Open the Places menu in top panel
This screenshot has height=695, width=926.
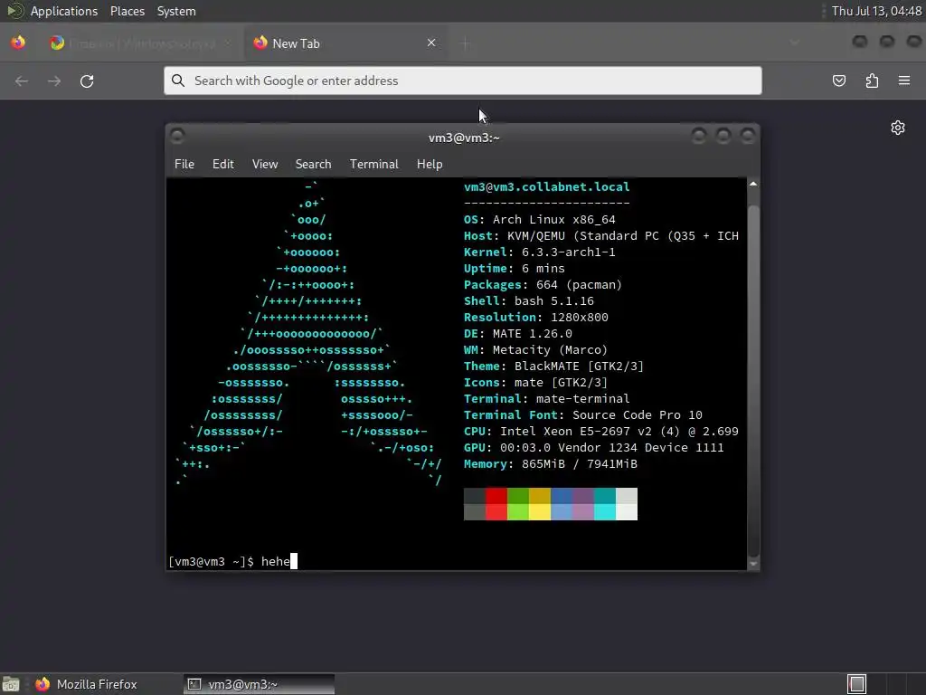click(127, 11)
